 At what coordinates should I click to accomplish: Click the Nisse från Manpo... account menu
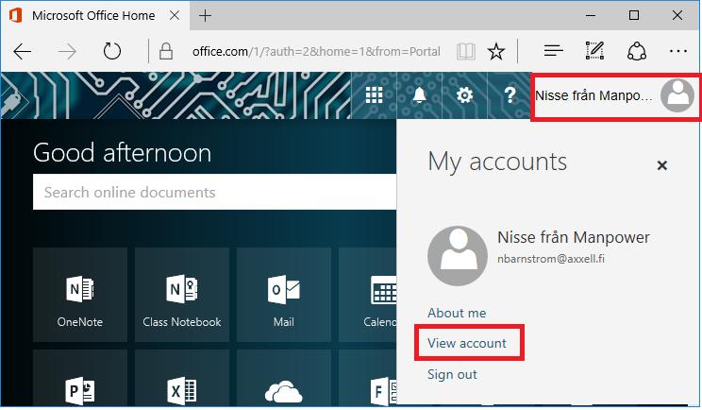[615, 96]
